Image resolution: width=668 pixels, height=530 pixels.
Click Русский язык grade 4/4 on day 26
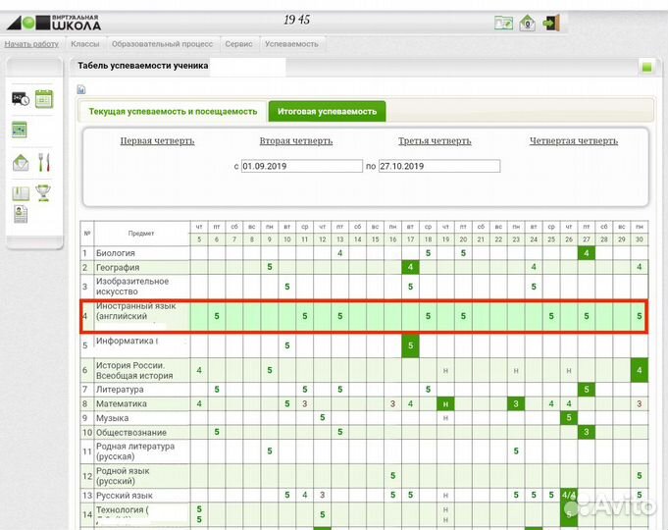pos(569,496)
